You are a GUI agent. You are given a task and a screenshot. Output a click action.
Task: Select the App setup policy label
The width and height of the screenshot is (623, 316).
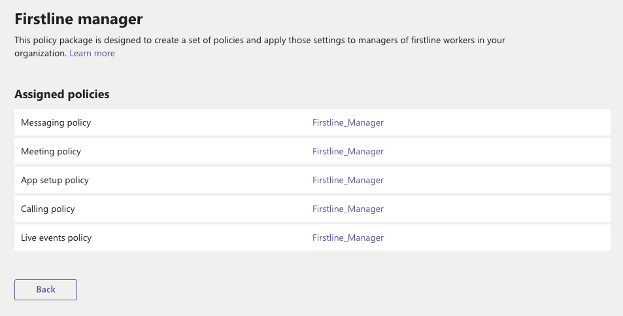click(x=55, y=180)
